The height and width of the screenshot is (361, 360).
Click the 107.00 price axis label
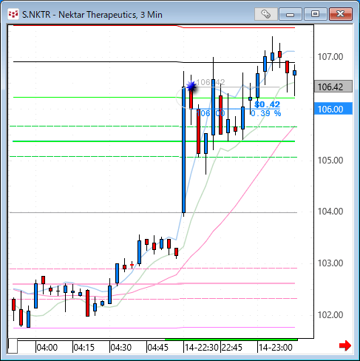(x=330, y=57)
